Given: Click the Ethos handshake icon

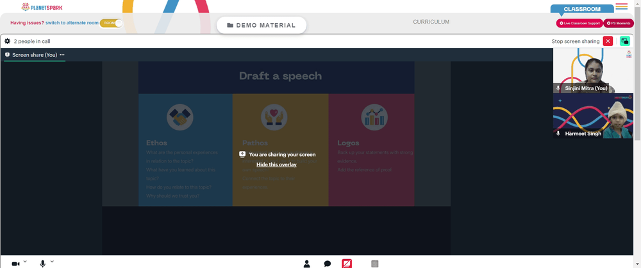Looking at the screenshot, I should point(180,118).
